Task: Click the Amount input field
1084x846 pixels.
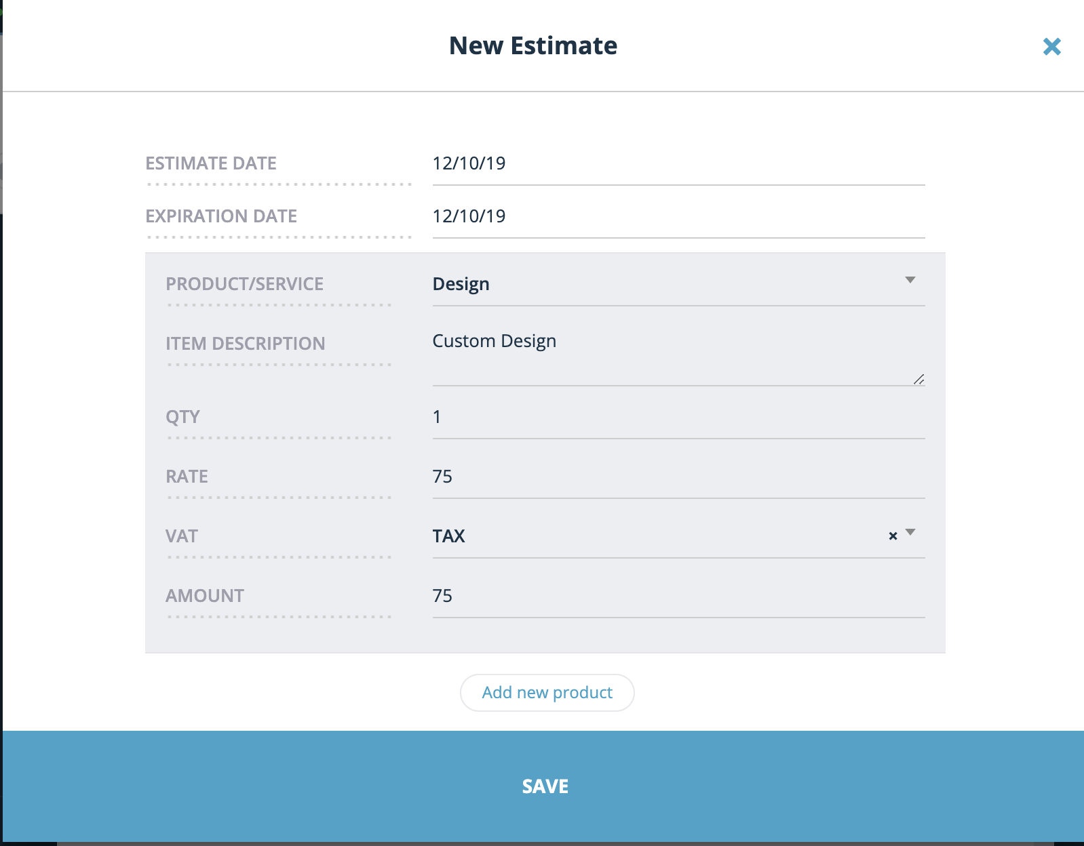Action: pos(678,596)
